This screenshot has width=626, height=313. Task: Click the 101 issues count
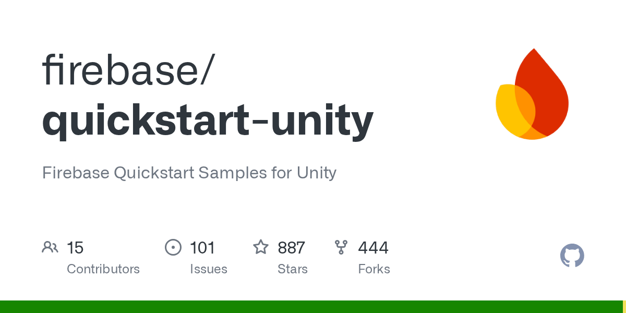[x=202, y=248]
